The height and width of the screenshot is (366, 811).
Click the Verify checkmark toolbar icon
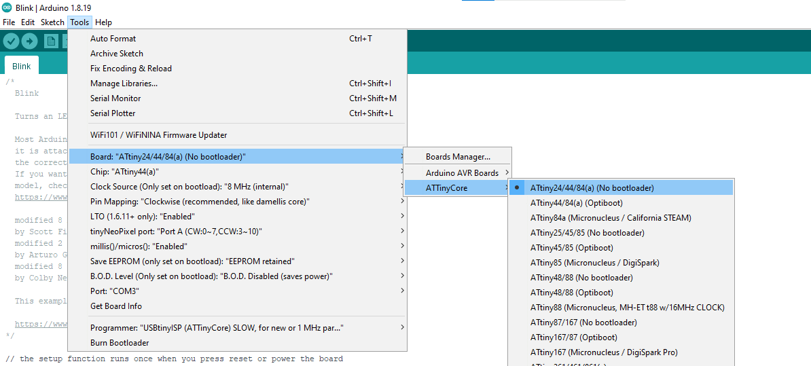point(12,41)
